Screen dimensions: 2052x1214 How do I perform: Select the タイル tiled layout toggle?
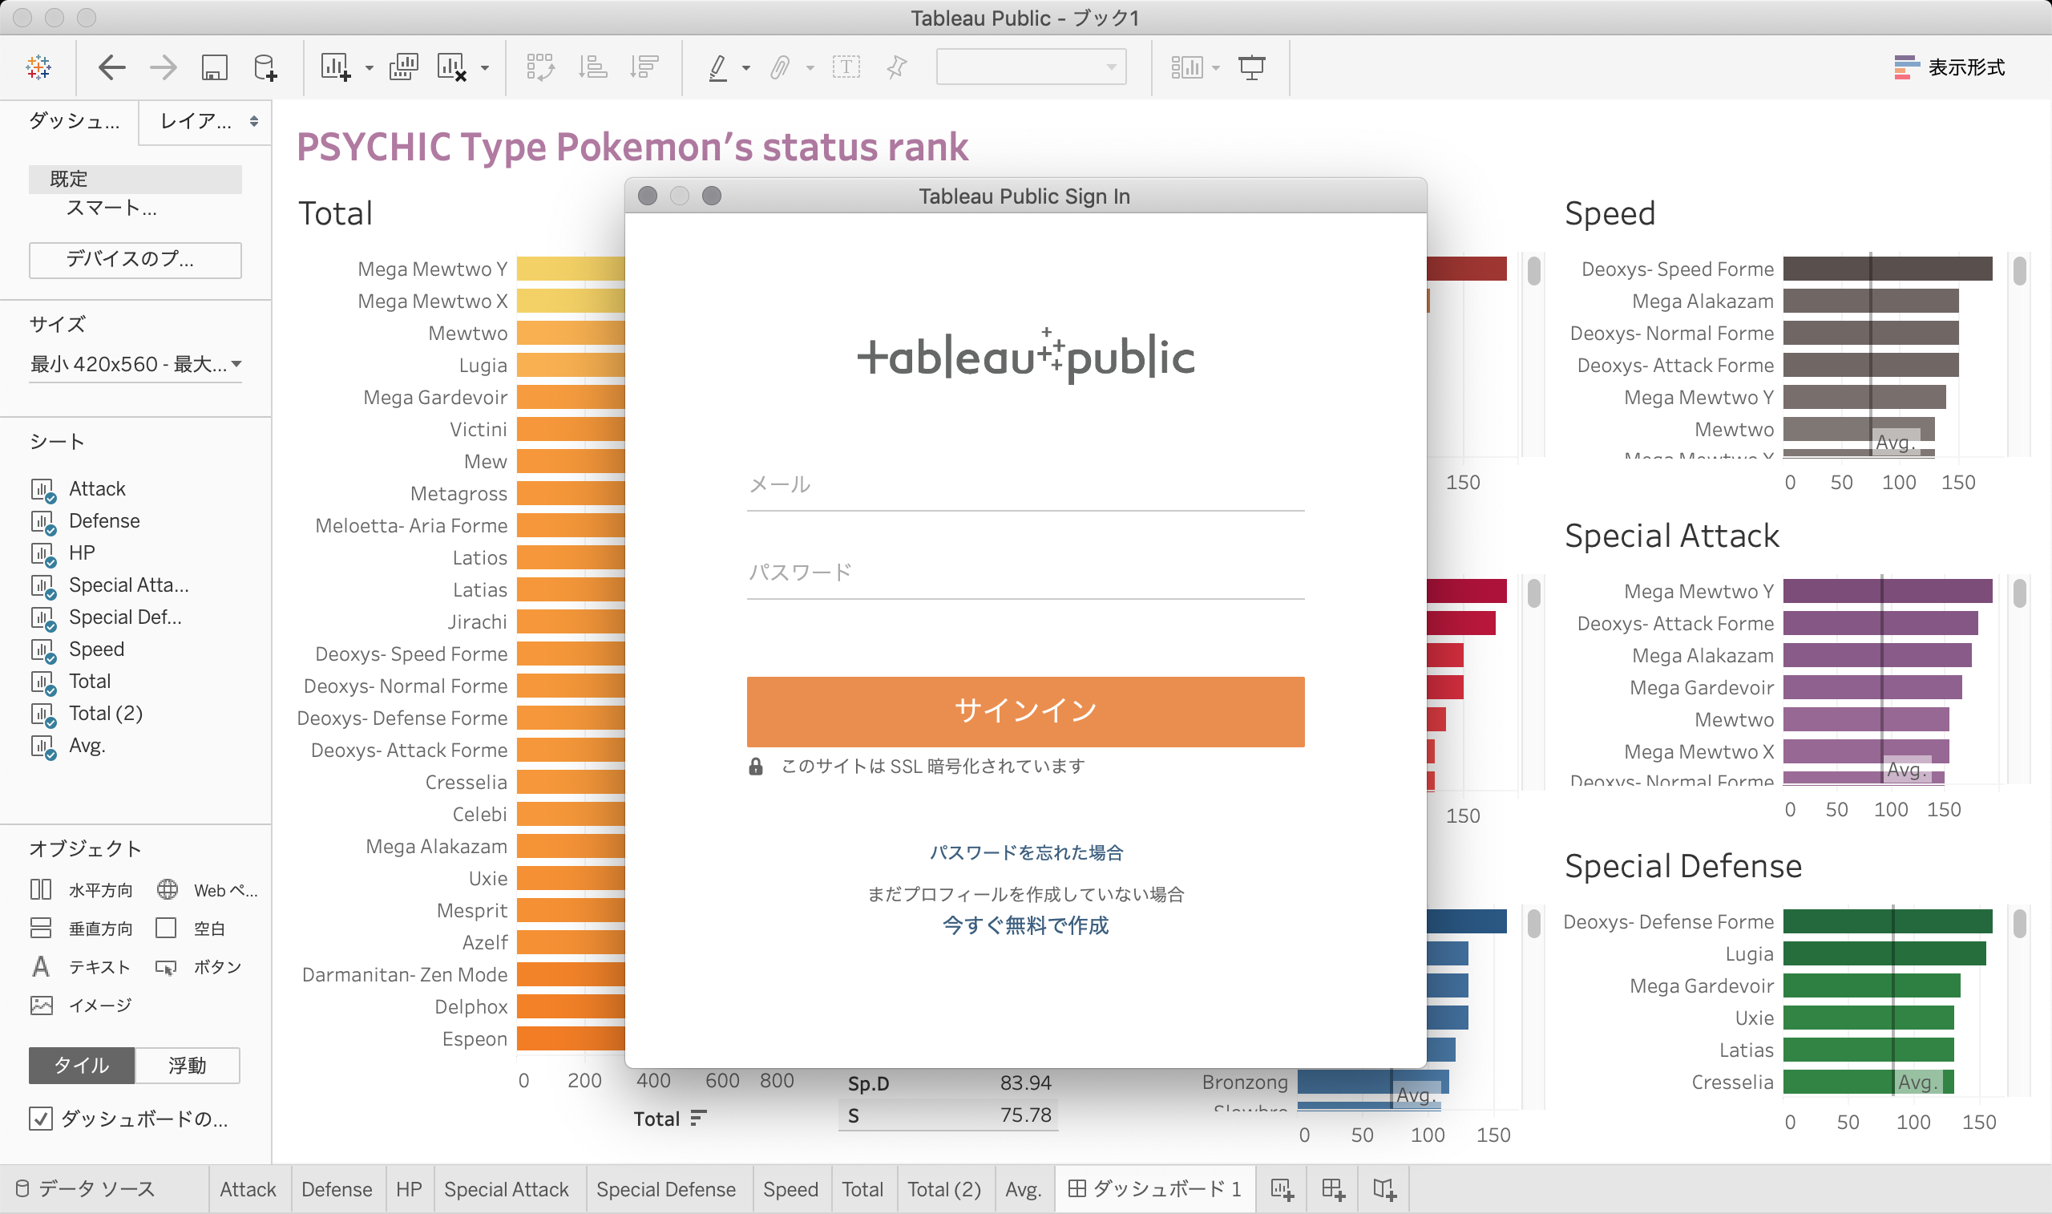pos(81,1065)
